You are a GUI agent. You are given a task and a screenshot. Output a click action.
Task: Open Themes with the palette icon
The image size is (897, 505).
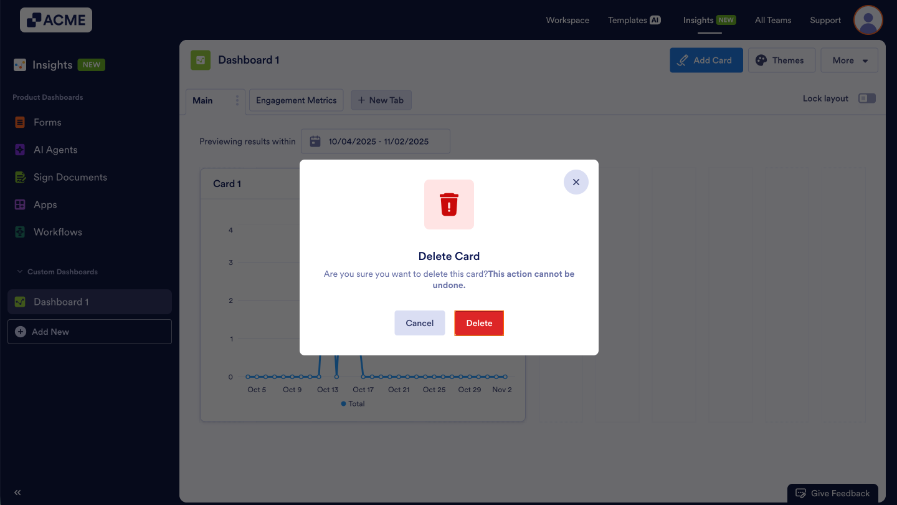click(761, 60)
